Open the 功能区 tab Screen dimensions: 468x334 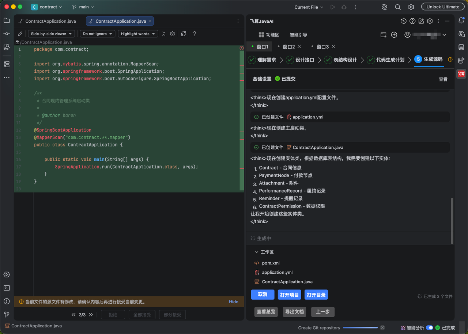point(269,35)
